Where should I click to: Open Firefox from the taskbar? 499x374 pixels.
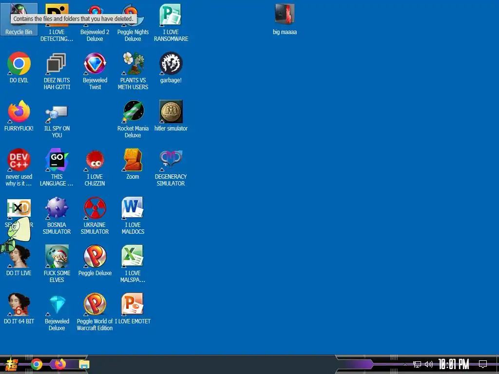[x=60, y=364]
